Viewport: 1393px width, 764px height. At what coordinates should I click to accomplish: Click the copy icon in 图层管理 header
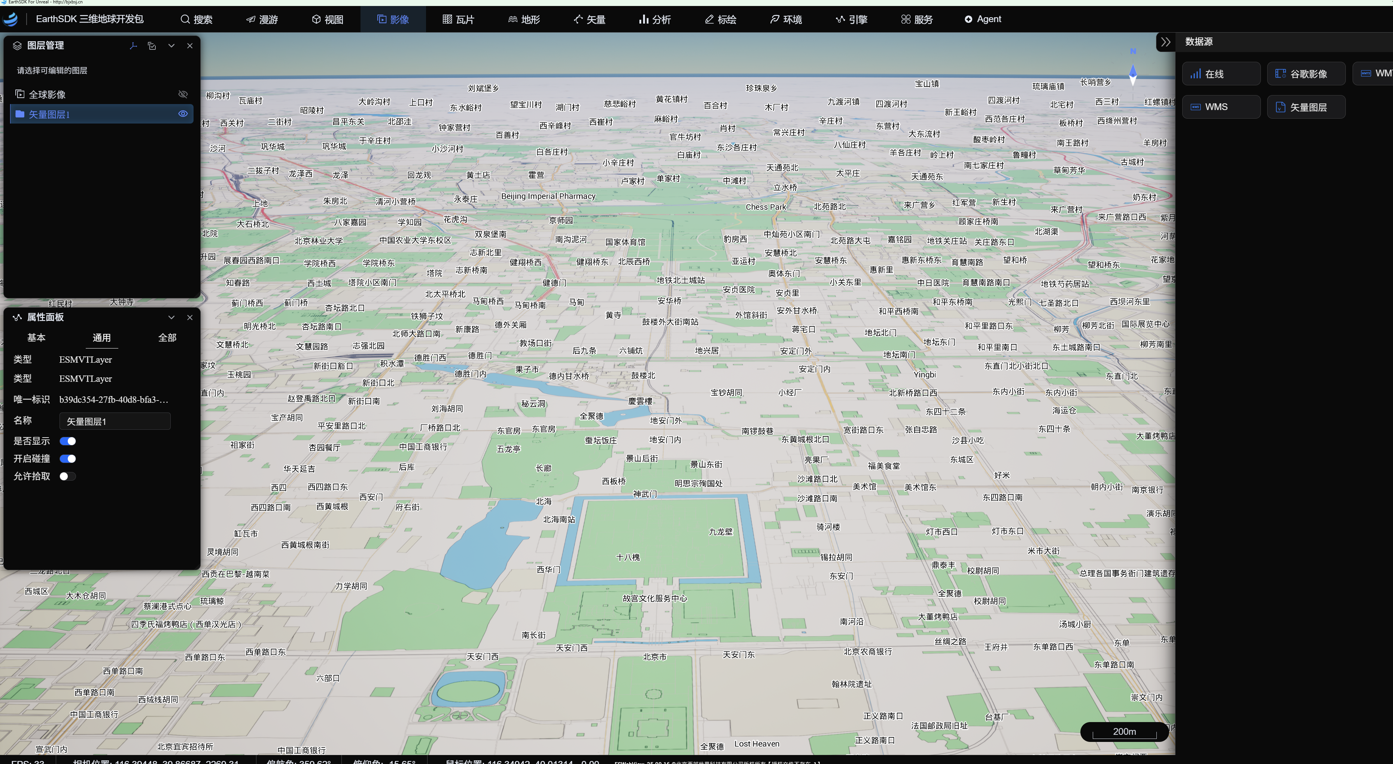(x=152, y=46)
